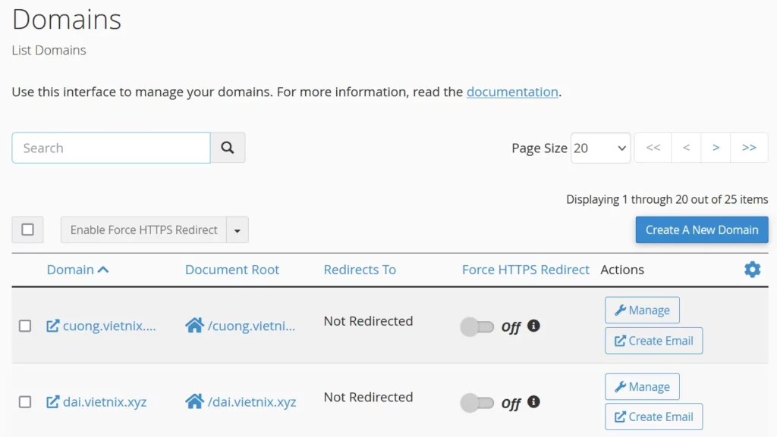Screen dimensions: 777x437
Task: Go to the last page (>>)
Action: tap(749, 148)
